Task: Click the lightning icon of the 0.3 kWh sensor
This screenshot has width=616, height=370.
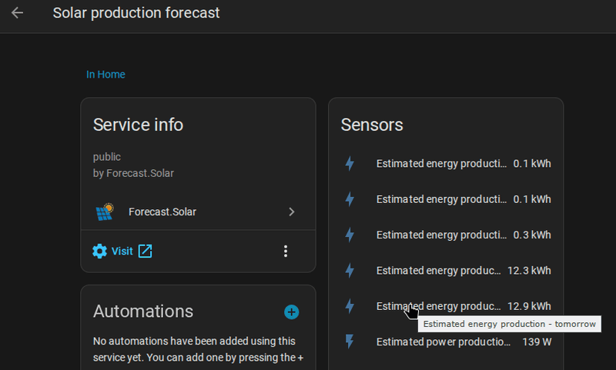Action: coord(350,235)
